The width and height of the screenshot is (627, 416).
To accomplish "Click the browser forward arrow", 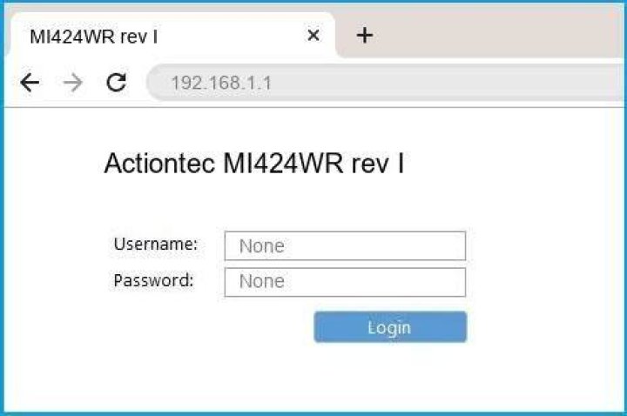I will [x=73, y=83].
